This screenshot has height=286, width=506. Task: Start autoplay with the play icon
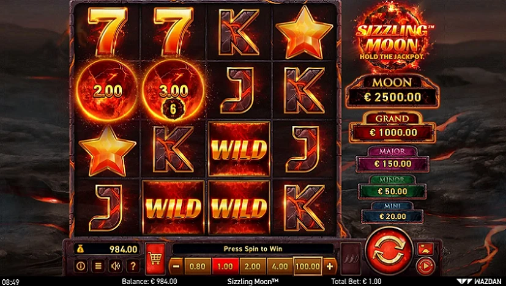pyautogui.click(x=425, y=266)
